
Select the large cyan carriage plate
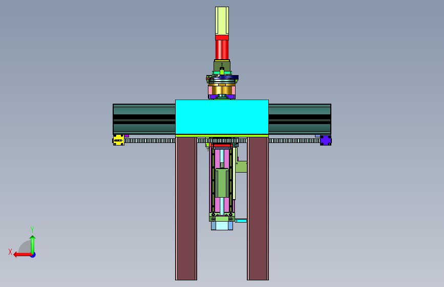coord(222,117)
